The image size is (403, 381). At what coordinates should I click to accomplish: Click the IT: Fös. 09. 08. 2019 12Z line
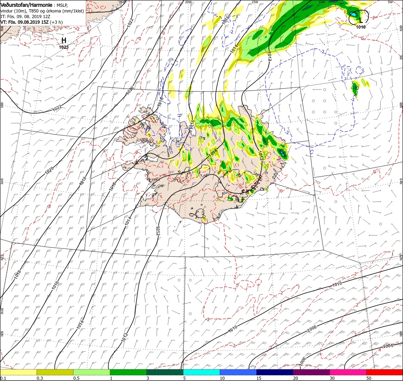point(25,17)
